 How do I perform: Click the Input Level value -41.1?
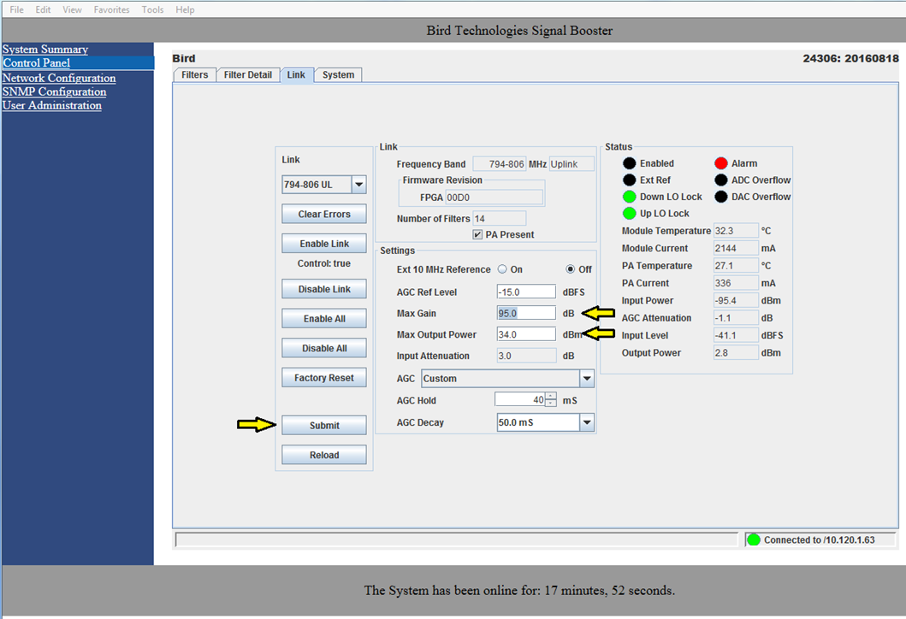[736, 335]
